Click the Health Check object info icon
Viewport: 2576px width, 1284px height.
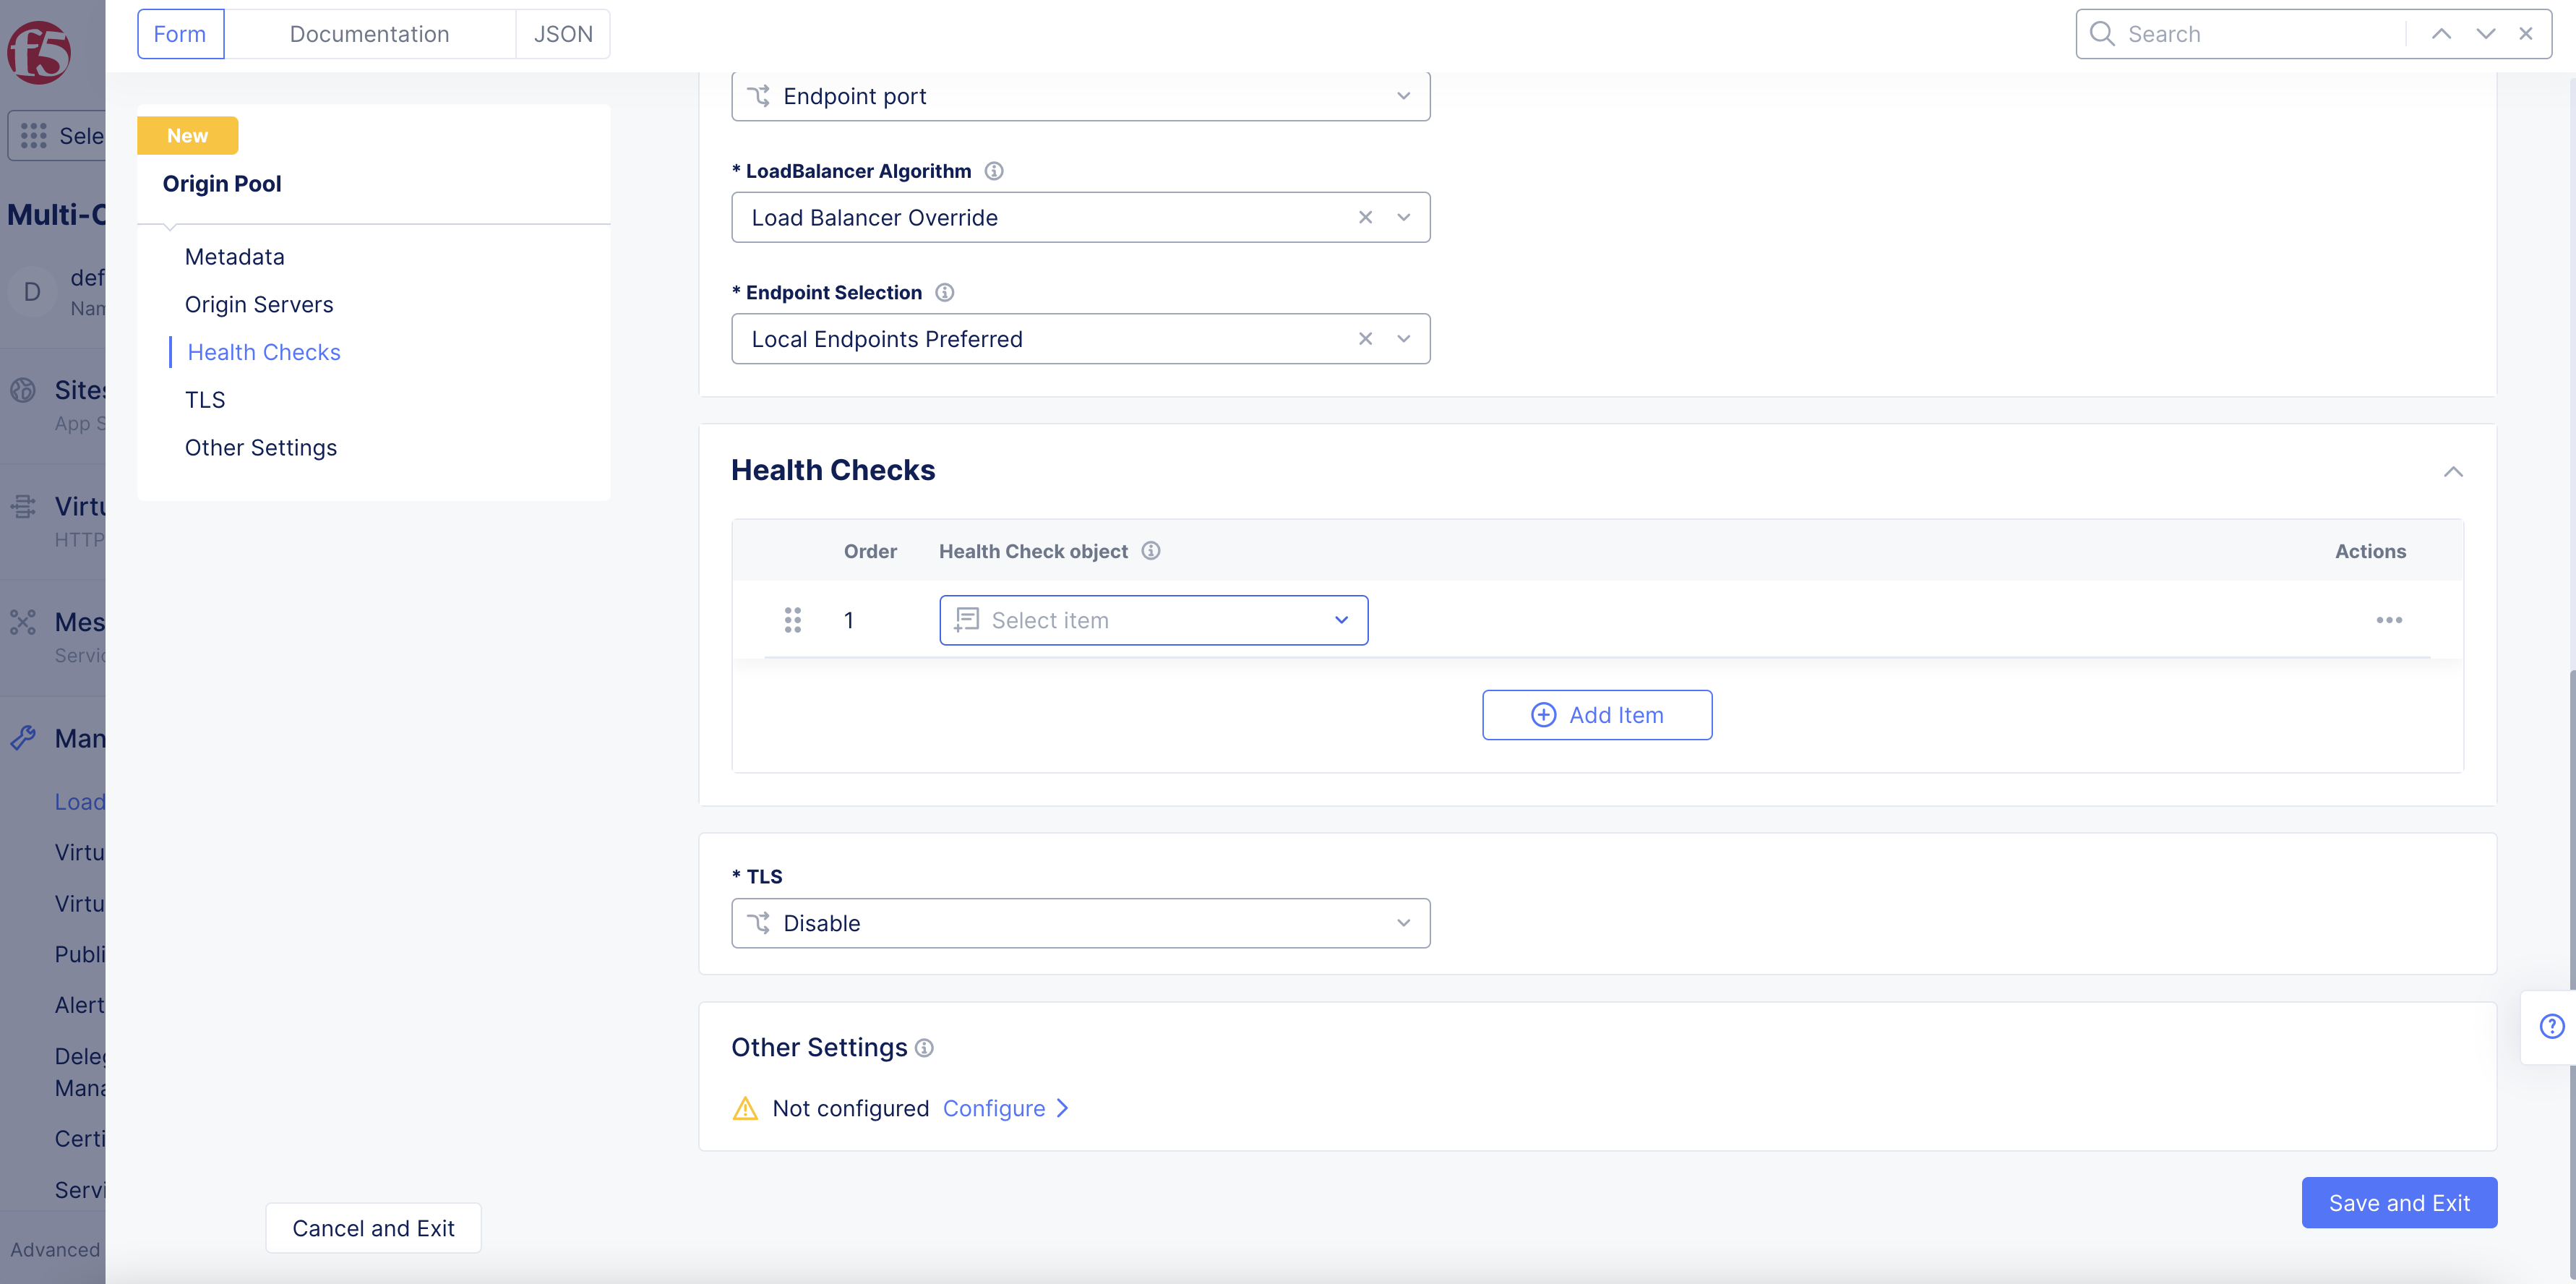[x=1151, y=550]
